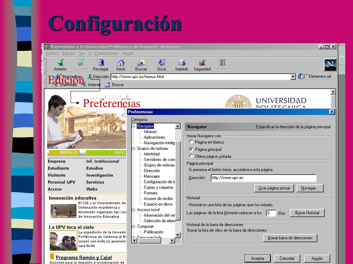This screenshot has width=353, height=264.
Task: Select Página en blanco radio option
Action: (191, 142)
